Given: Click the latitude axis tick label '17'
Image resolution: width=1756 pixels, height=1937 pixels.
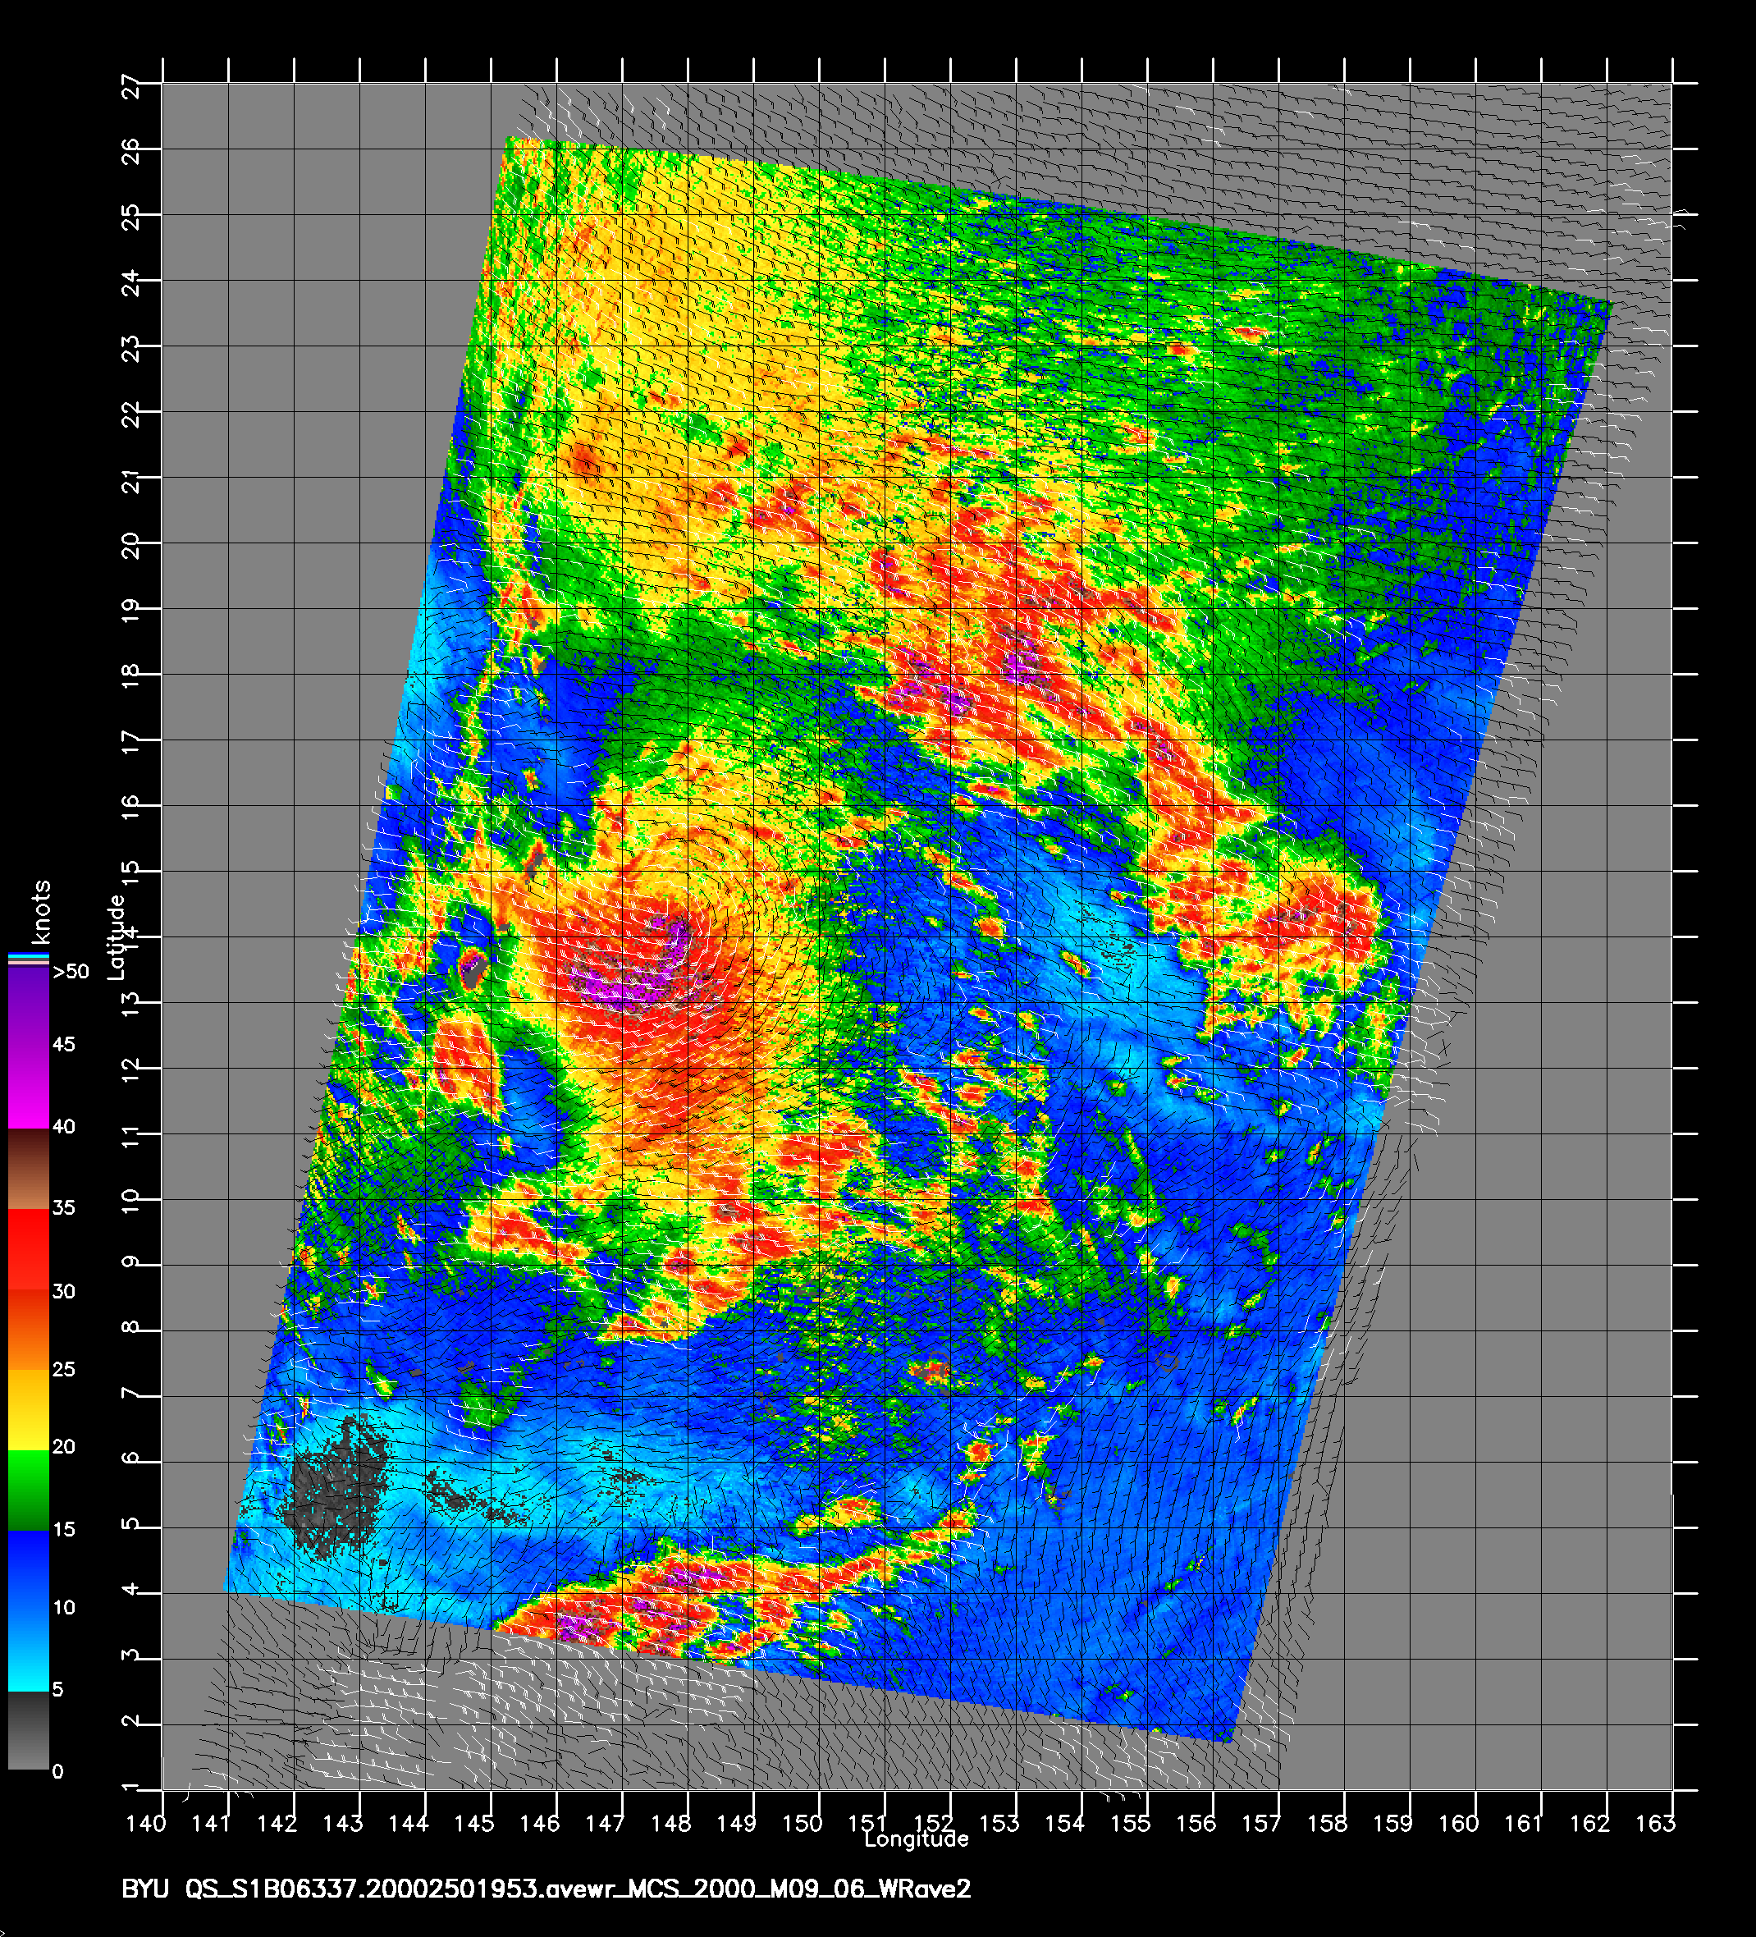Looking at the screenshot, I should pos(131,744).
